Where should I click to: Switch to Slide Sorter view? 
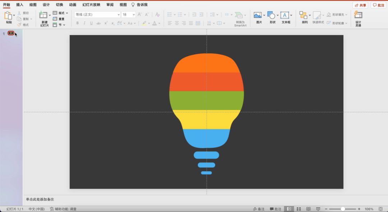point(299,209)
